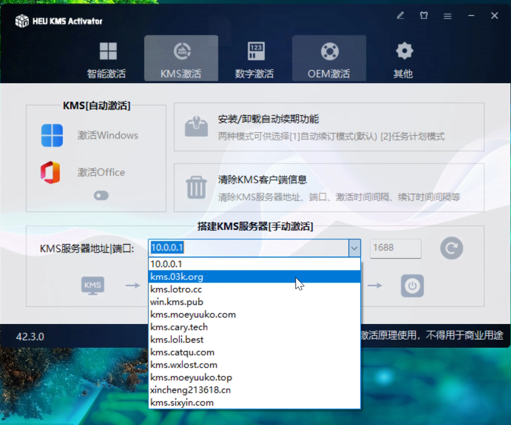Viewport: 511px width, 425px height.
Task: Click the 搭建KMS服务器[手动激活] heading
Action: 255,226
